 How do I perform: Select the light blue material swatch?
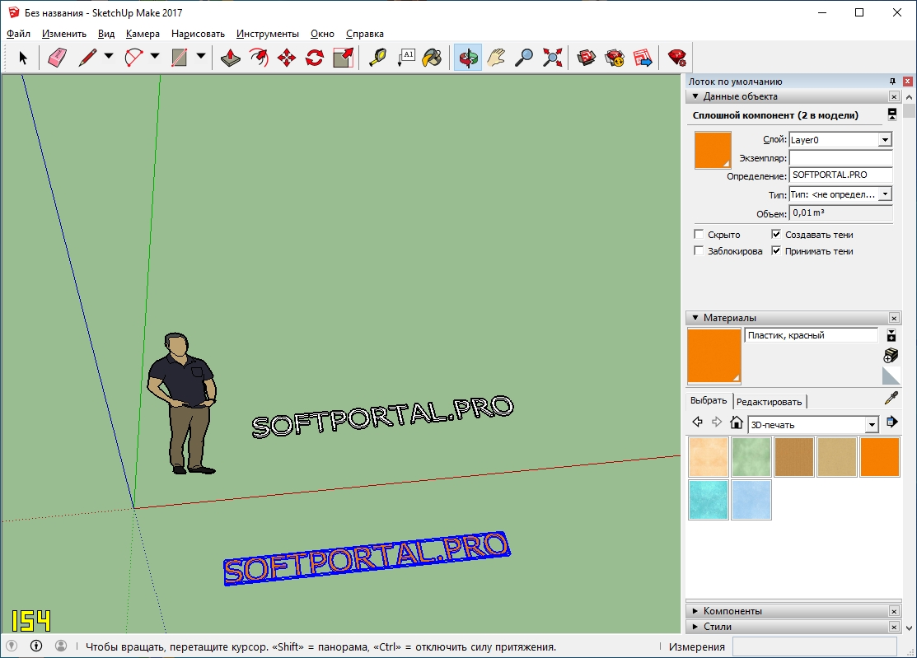click(x=751, y=500)
